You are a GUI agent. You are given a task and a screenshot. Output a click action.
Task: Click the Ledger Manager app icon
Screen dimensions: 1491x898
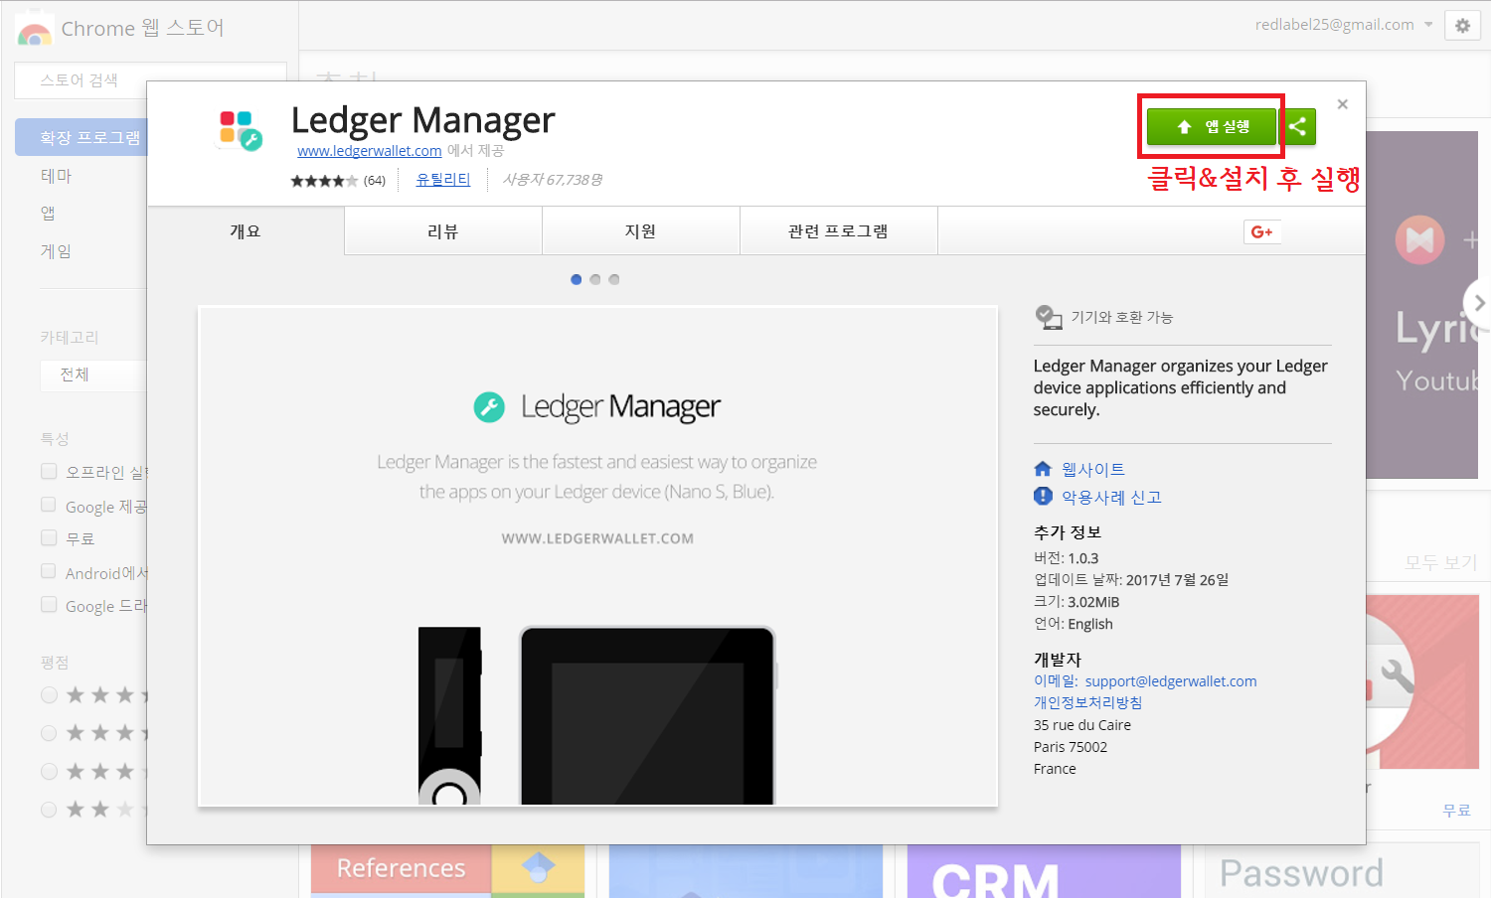click(241, 131)
